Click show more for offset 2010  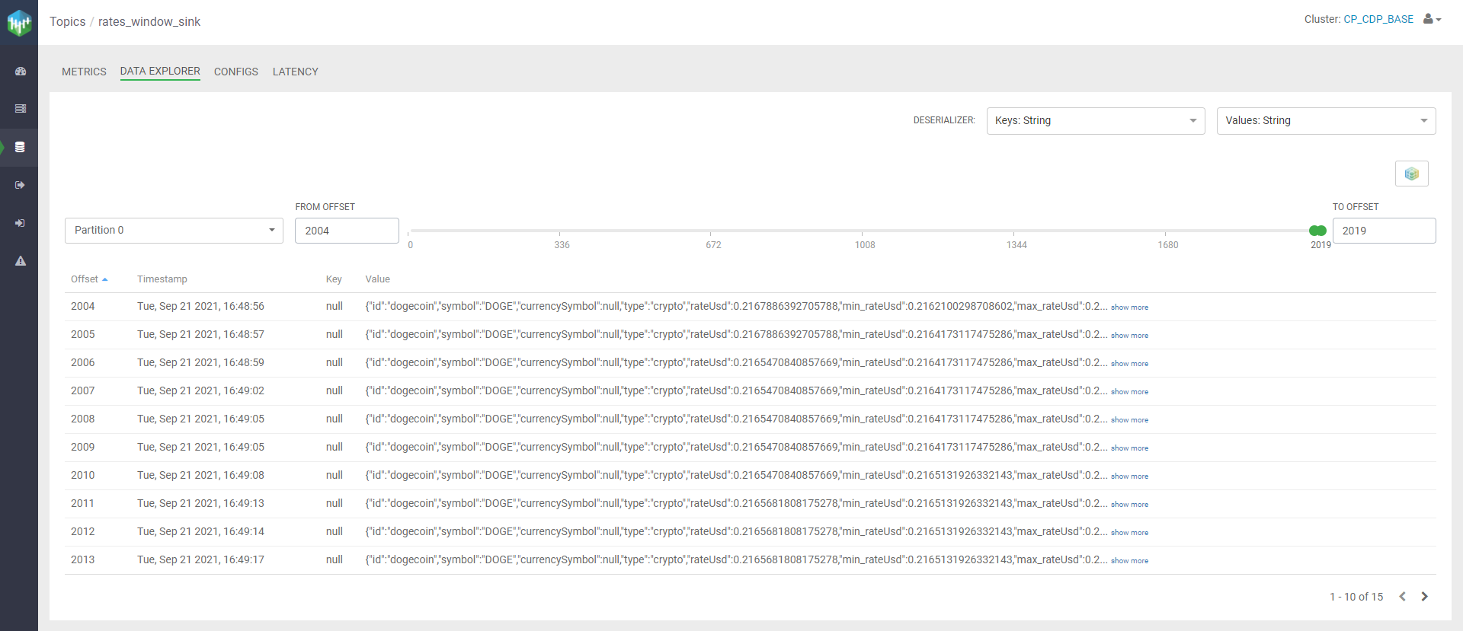[x=1129, y=476]
